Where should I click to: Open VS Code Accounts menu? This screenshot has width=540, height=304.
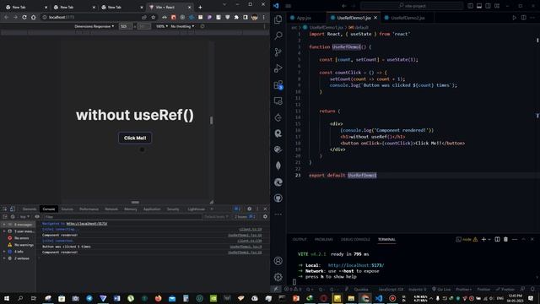278,261
